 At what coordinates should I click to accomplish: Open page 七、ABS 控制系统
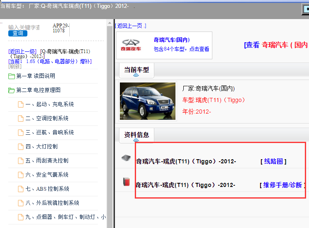pos(47,189)
